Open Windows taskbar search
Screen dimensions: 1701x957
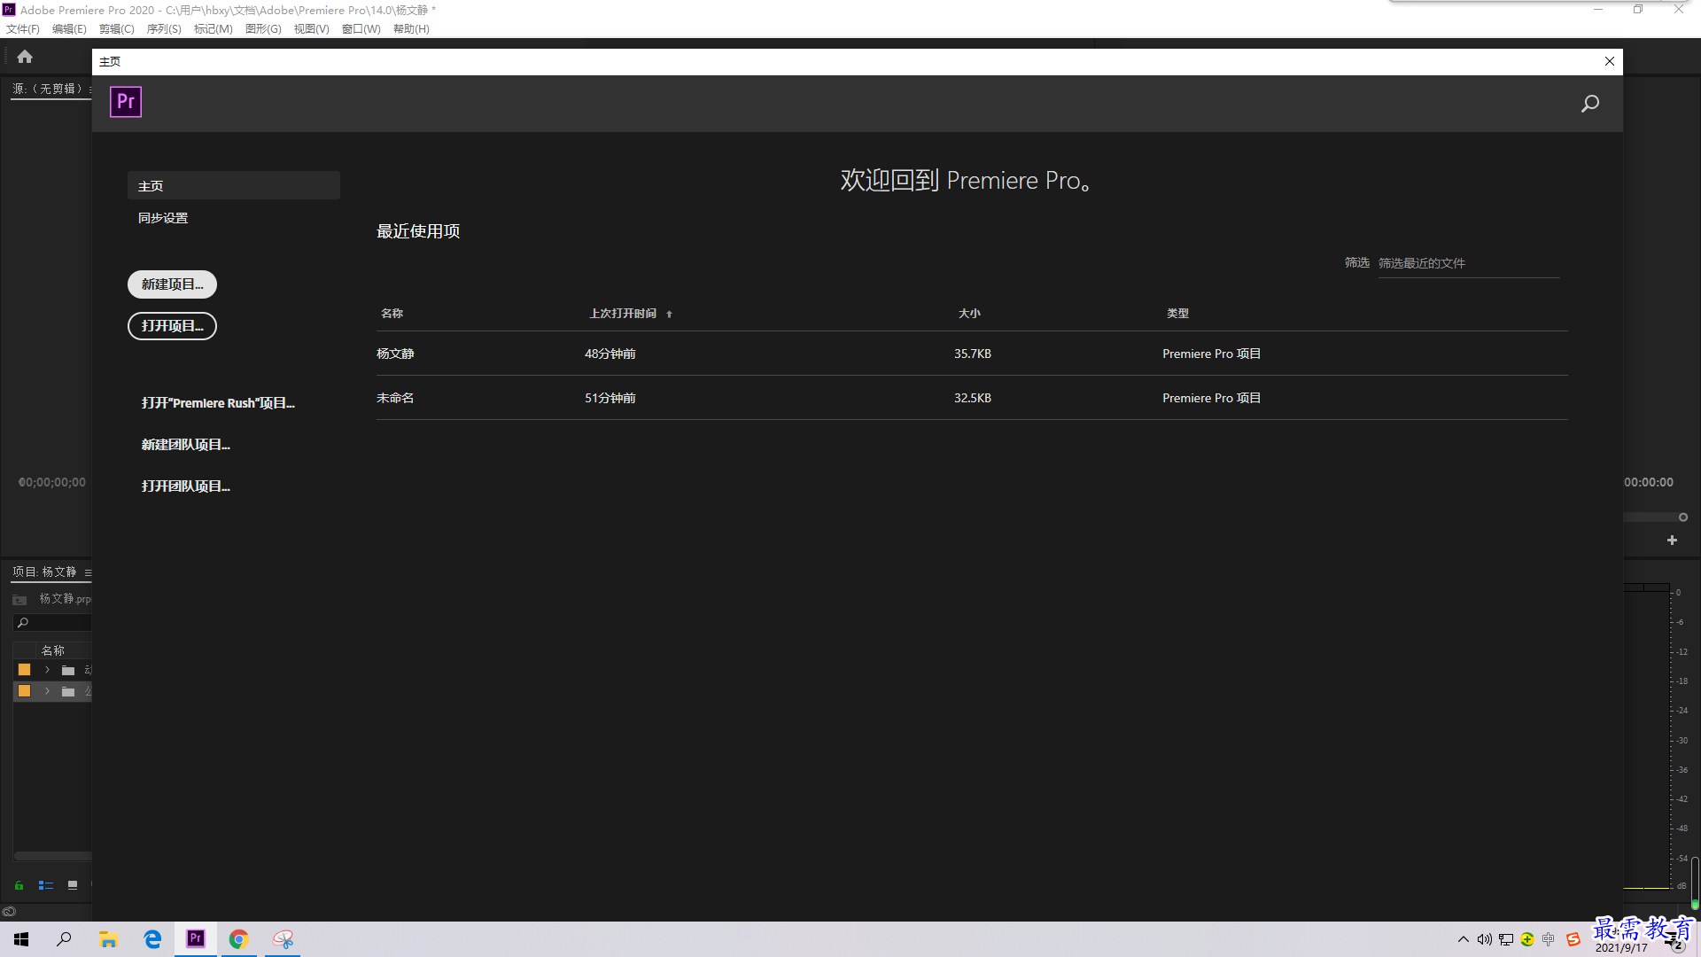(x=64, y=939)
